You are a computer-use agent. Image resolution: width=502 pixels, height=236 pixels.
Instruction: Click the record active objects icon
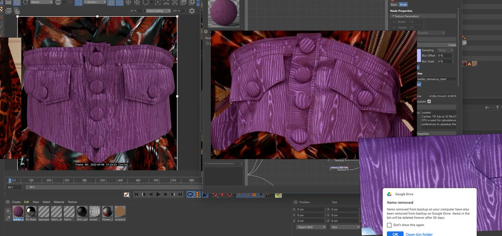(215, 194)
